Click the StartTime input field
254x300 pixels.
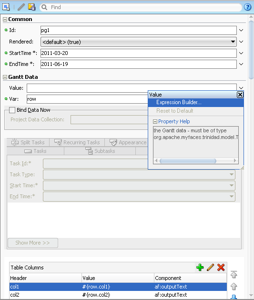point(139,53)
